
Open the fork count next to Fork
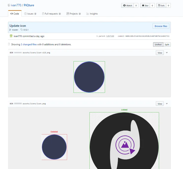(x=168, y=5)
